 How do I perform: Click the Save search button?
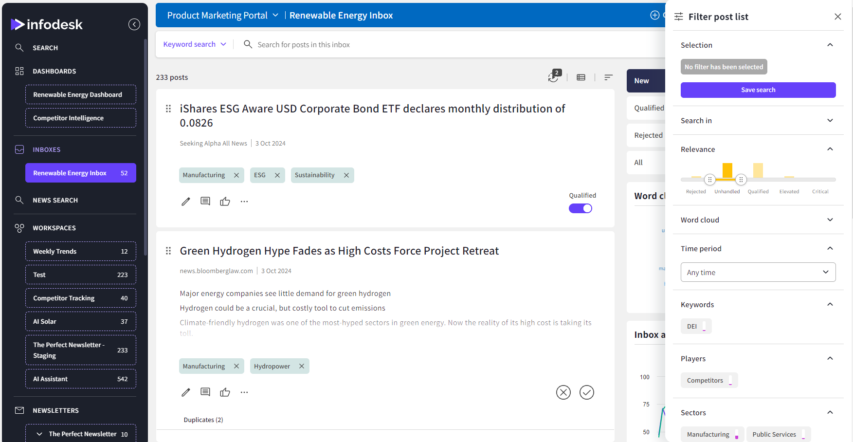[758, 90]
